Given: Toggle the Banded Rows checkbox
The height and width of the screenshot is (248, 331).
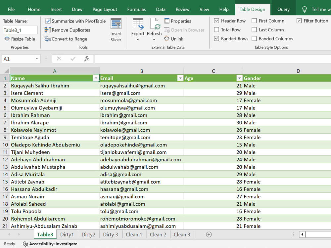Looking at the screenshot, I should [x=216, y=38].
